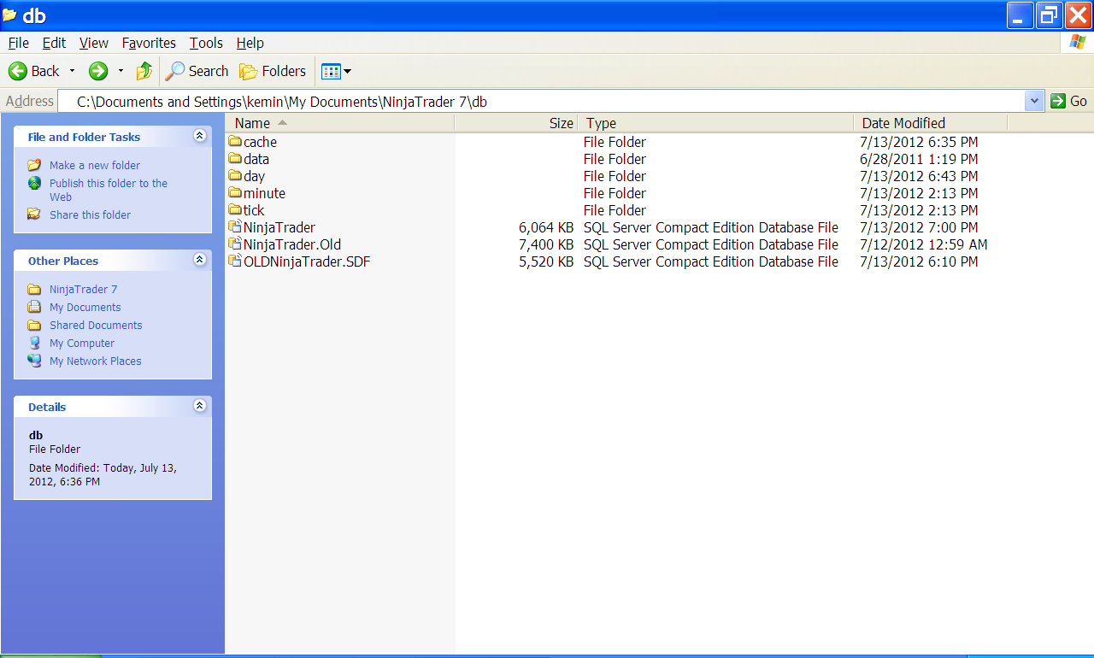Click the minute folder icon
This screenshot has width=1094, height=658.
click(235, 193)
